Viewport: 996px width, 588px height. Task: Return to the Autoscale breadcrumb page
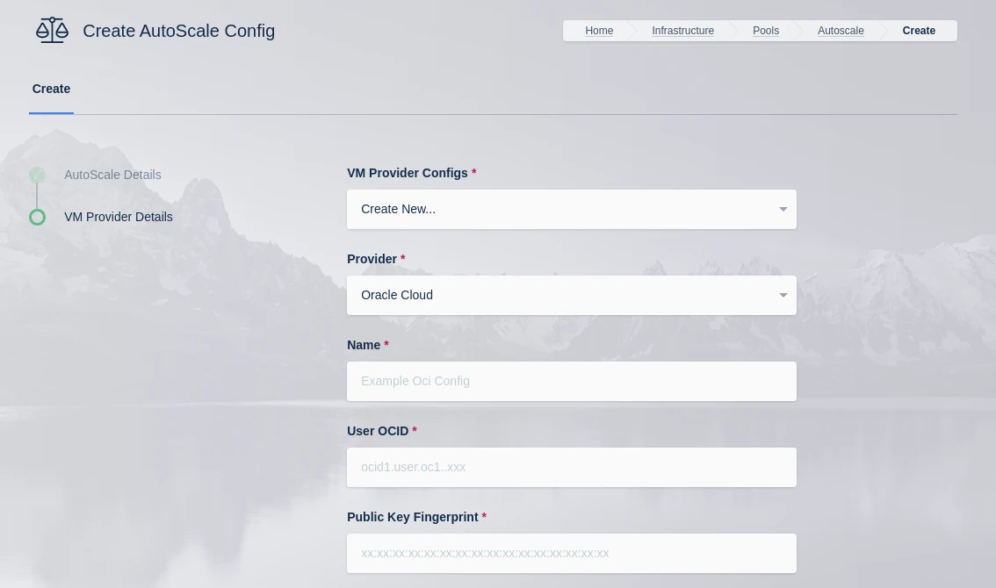841,31
